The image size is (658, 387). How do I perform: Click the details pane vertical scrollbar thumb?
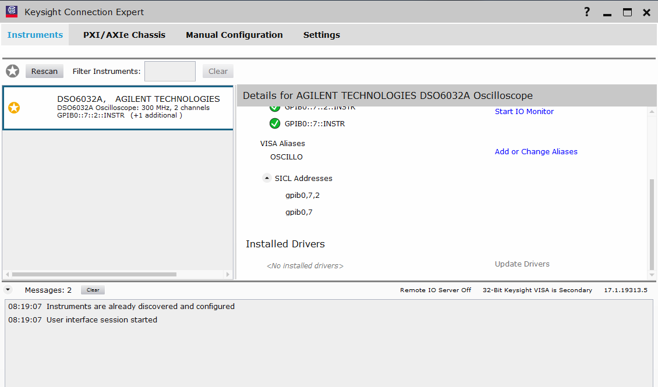click(x=652, y=224)
